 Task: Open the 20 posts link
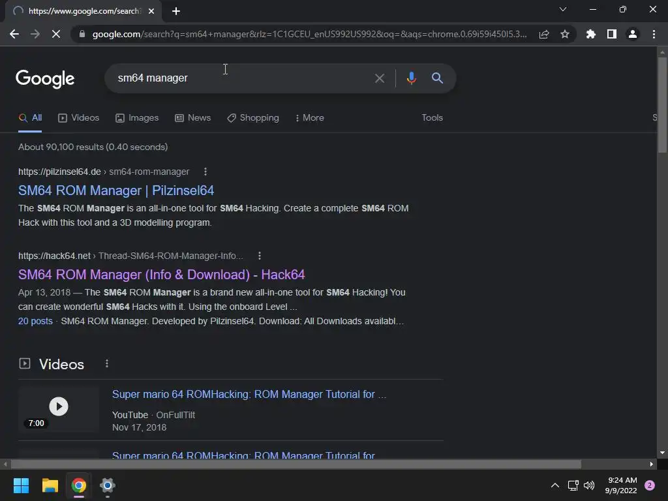pyautogui.click(x=35, y=321)
